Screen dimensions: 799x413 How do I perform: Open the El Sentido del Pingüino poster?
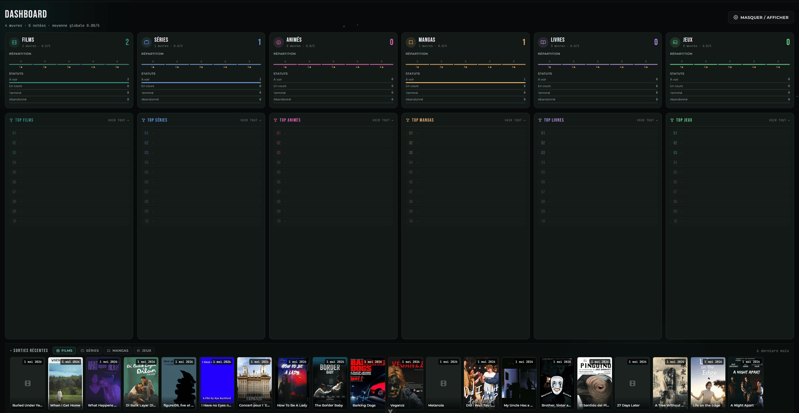click(x=595, y=383)
